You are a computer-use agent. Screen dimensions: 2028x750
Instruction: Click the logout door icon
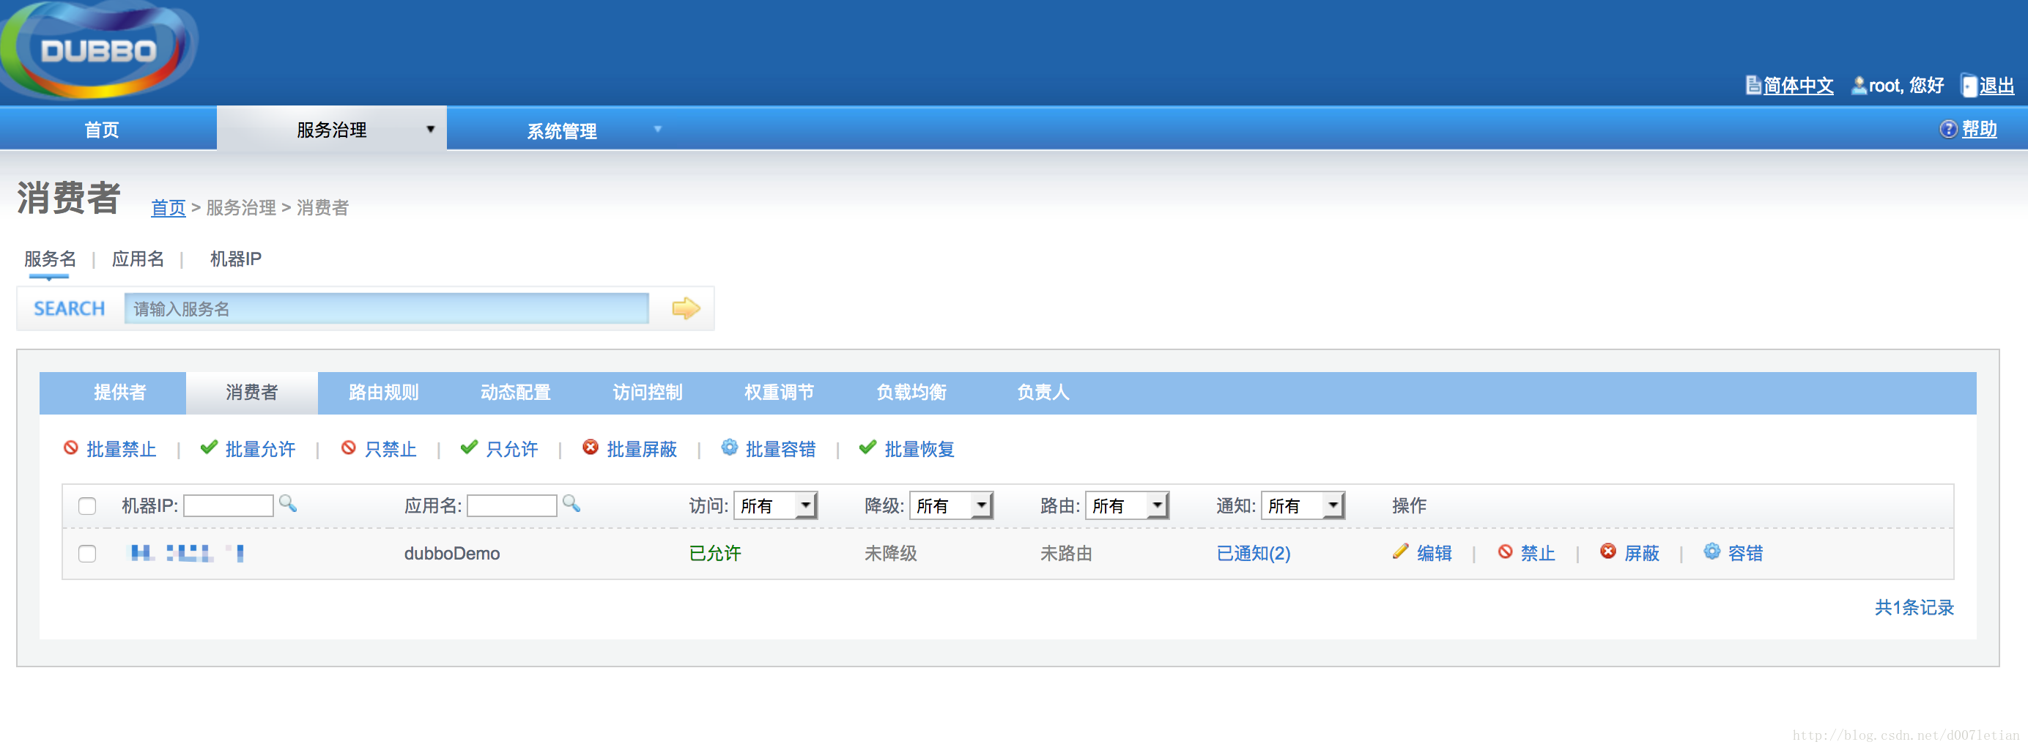coord(1968,85)
